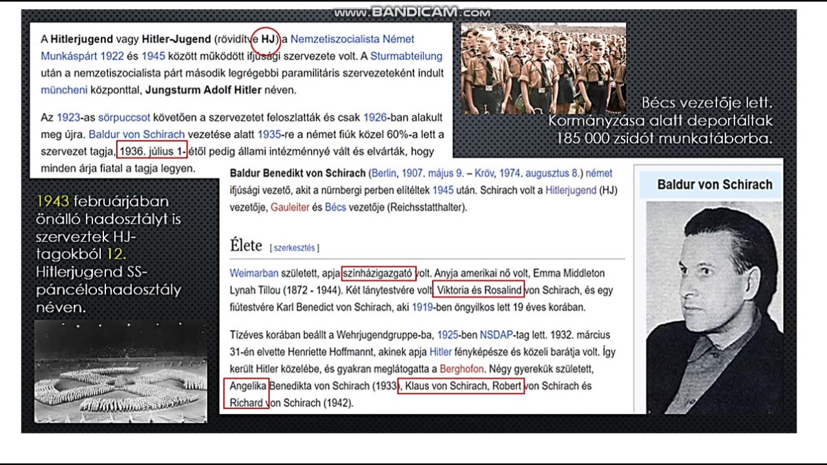Open the 1945 link after 'perben elítéltek'
Screen dimensions: 827x465
coord(443,191)
